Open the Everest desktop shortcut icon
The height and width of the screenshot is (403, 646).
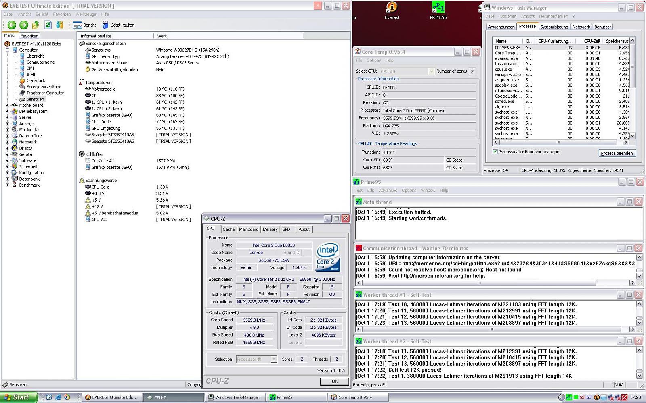coord(392,10)
